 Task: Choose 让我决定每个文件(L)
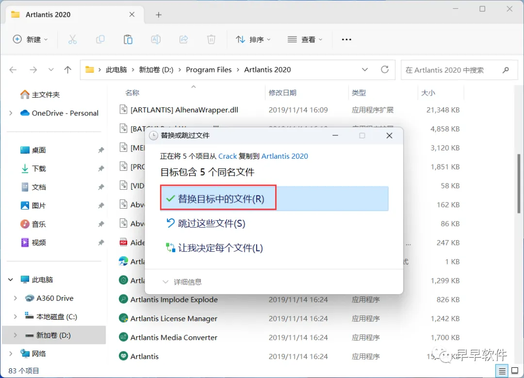(214, 248)
